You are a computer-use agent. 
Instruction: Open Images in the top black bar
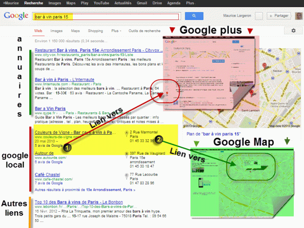tap(55, 3)
